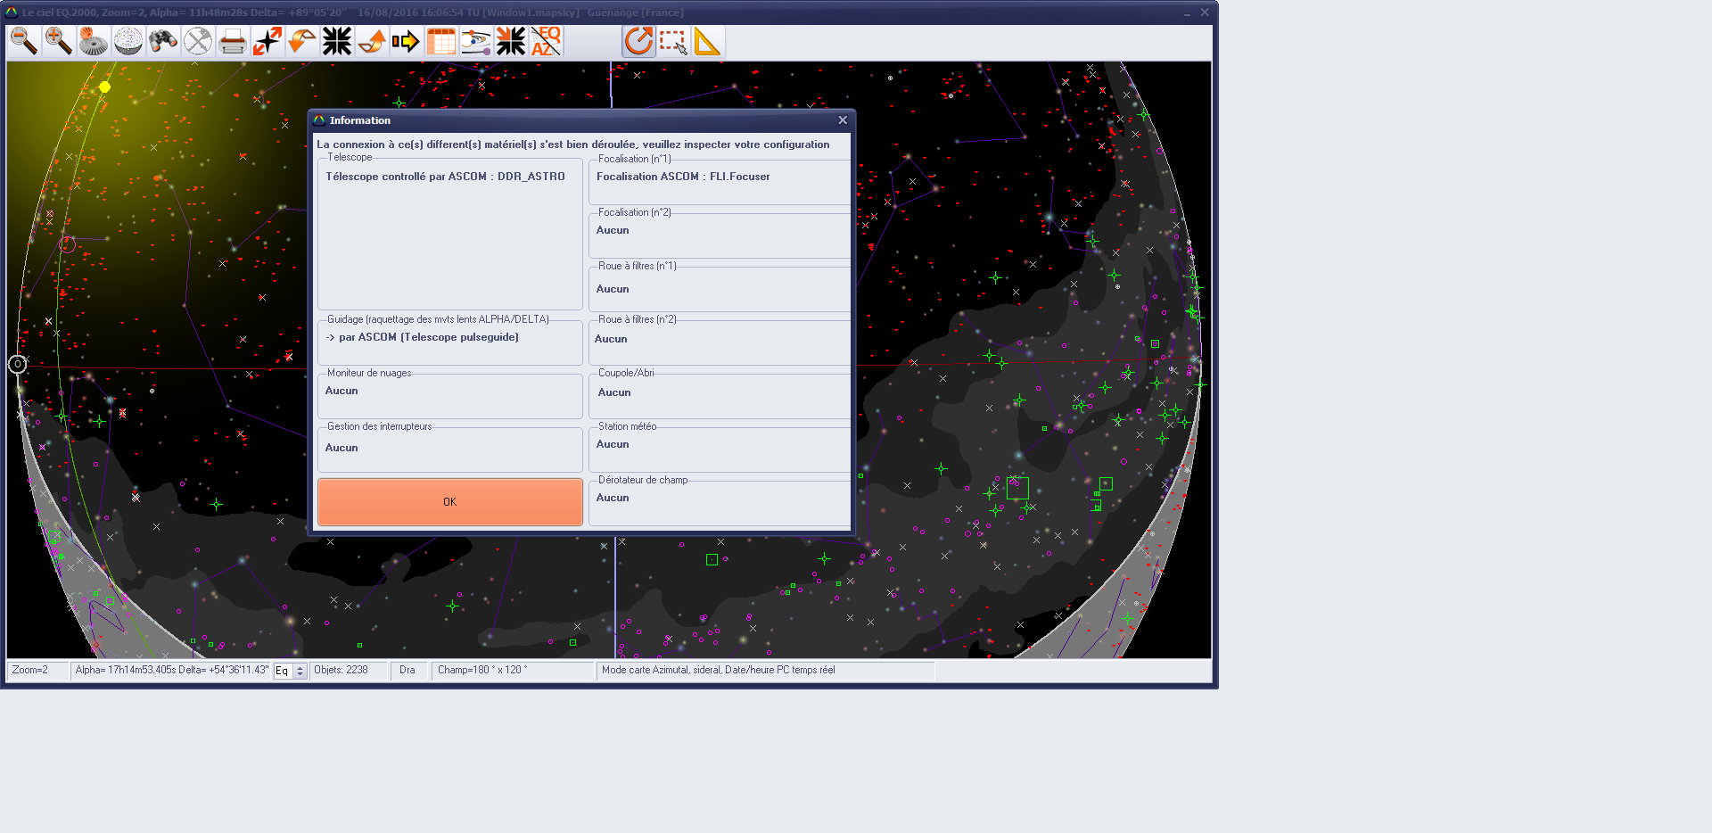The image size is (1712, 833).
Task: Enable the dashed rectangle selection tool
Action: coord(673,41)
